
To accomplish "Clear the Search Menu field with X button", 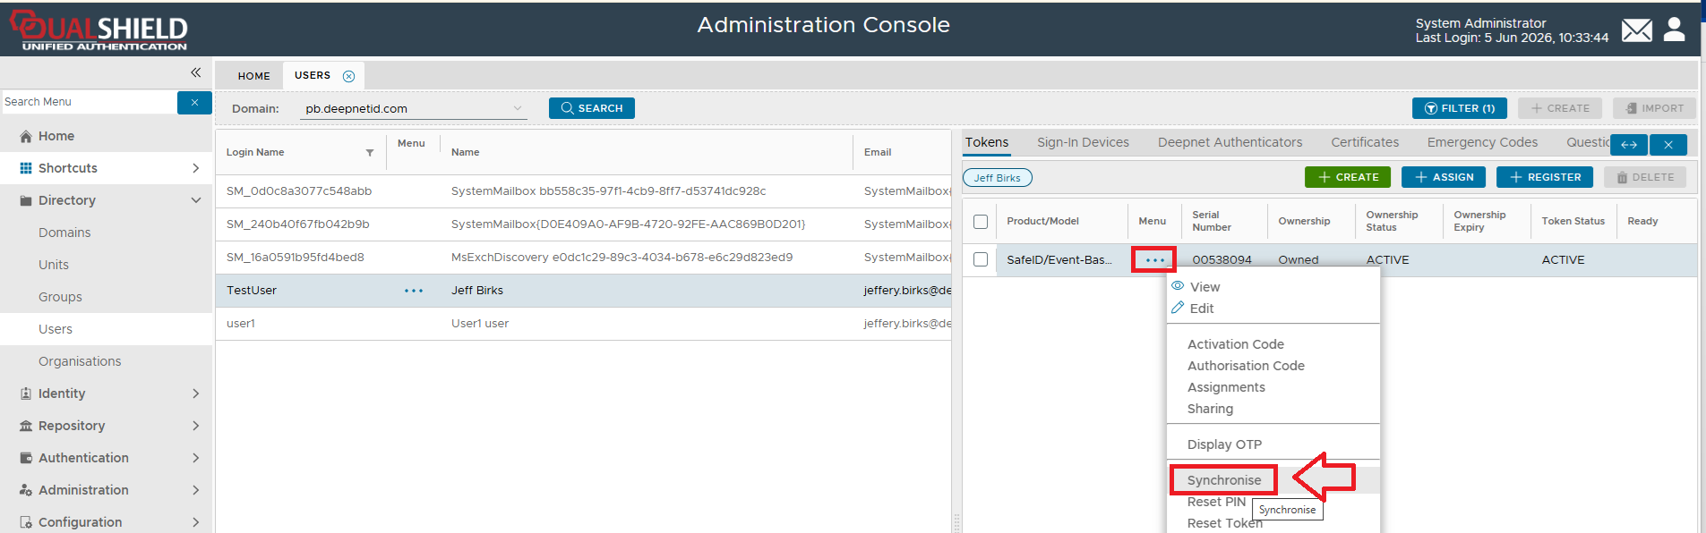I will click(194, 102).
